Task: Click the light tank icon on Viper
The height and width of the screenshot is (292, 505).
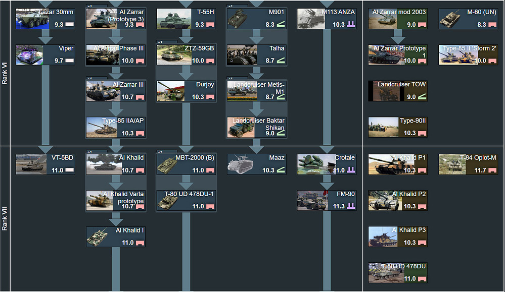Action: pos(70,61)
